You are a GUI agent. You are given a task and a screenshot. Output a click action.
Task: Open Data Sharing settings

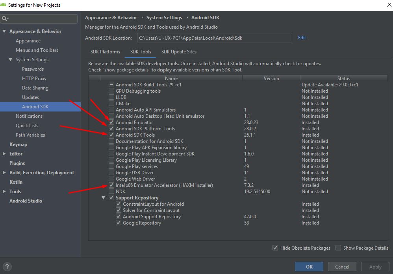pos(35,88)
